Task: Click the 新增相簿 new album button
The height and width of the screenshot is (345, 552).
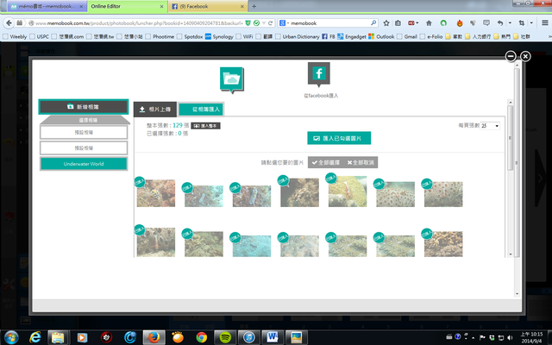Action: coord(84,107)
